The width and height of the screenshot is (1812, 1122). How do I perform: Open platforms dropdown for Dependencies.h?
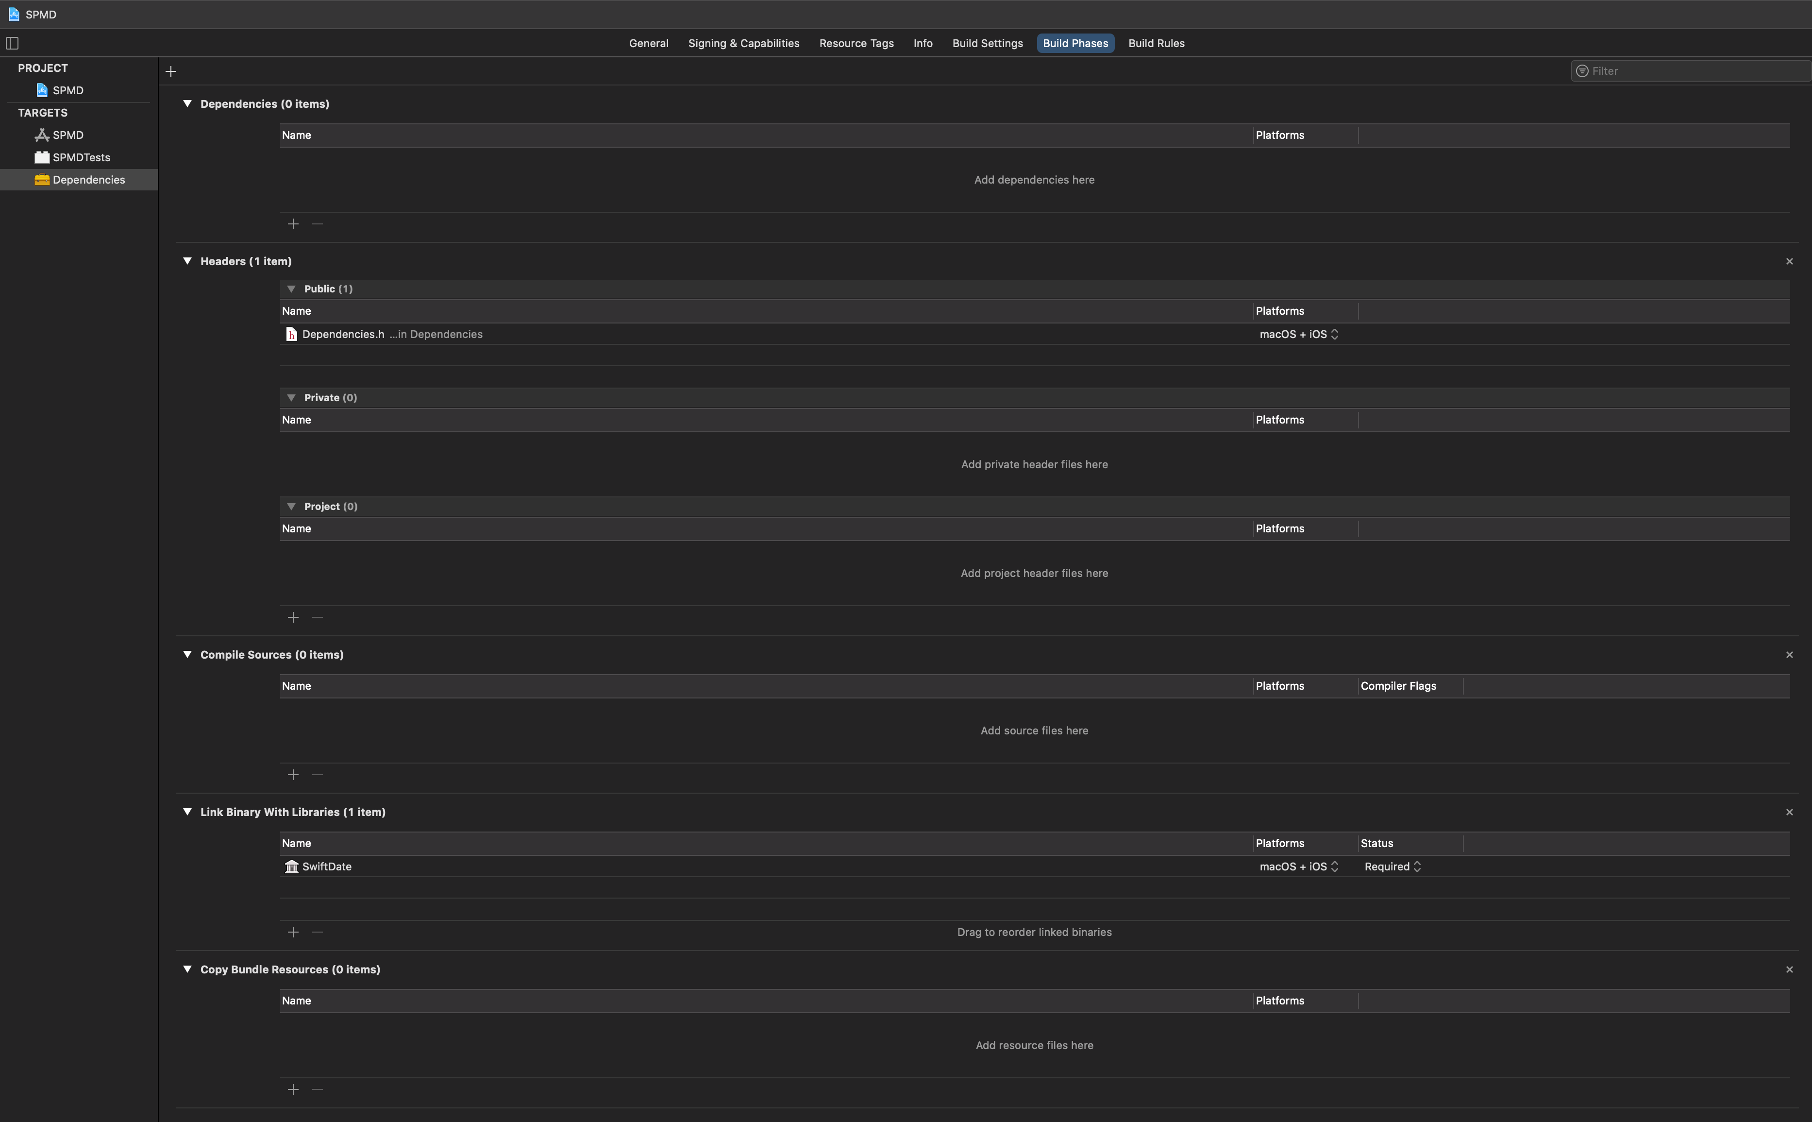coord(1299,334)
